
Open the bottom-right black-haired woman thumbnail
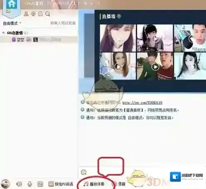(x=190, y=66)
